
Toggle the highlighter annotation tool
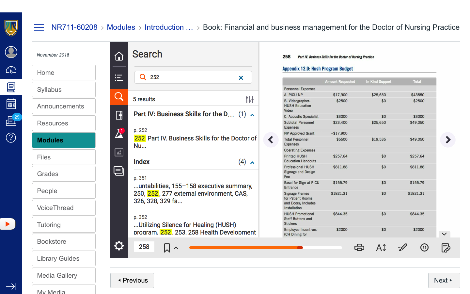402,248
